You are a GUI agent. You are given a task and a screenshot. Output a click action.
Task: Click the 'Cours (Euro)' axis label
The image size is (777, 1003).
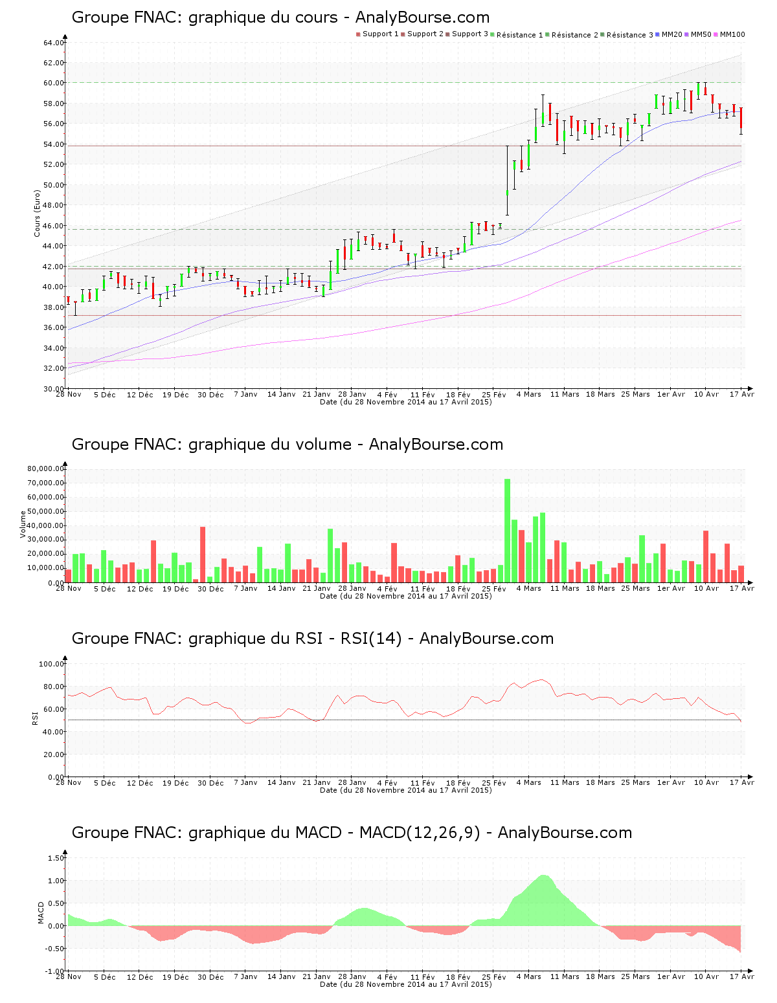(x=38, y=214)
